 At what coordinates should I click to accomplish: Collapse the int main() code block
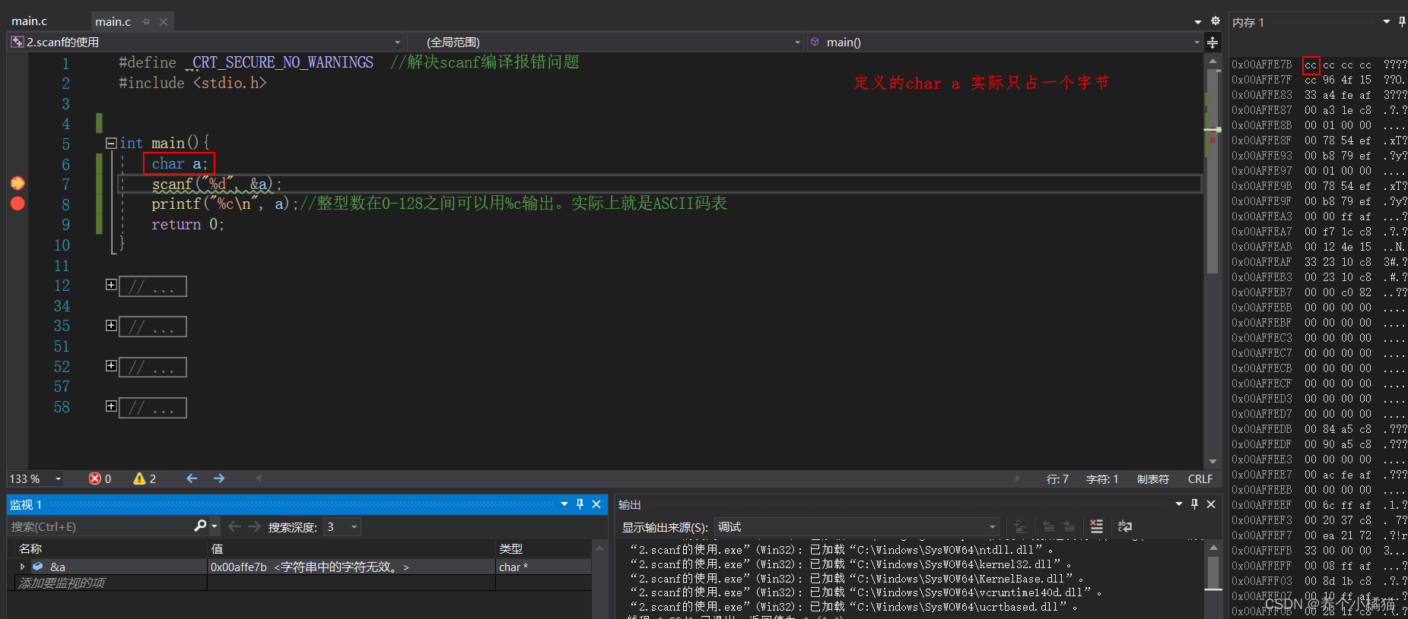[111, 143]
